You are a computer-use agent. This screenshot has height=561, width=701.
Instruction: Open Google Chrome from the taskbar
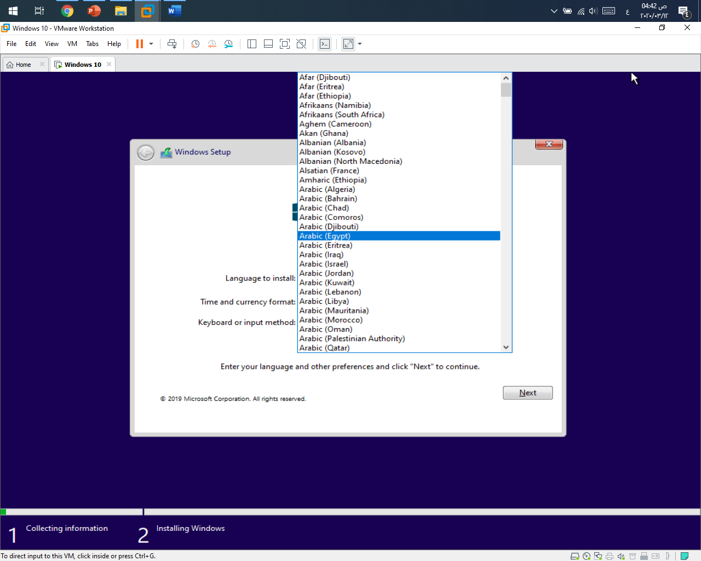[x=67, y=11]
